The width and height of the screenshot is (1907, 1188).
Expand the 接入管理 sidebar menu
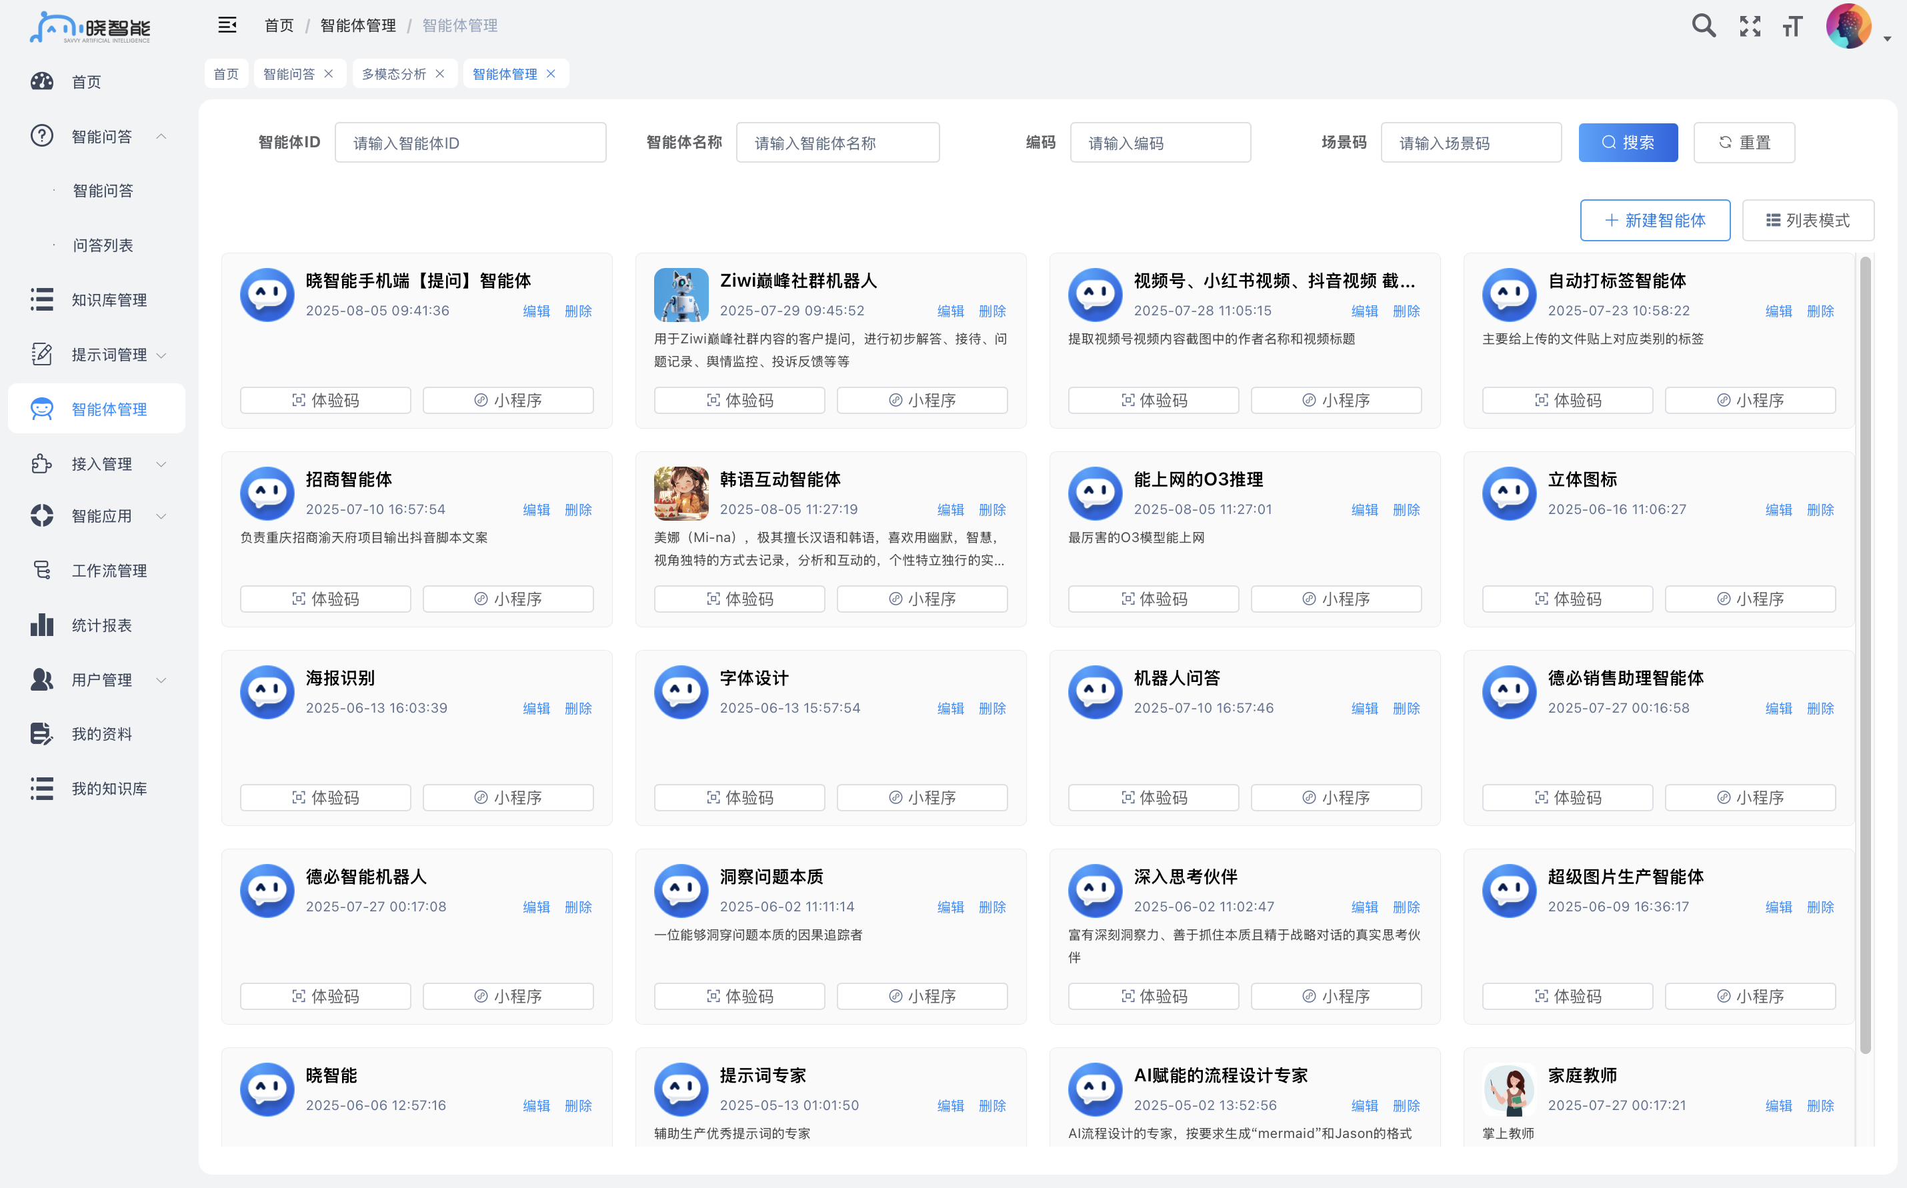click(x=101, y=463)
